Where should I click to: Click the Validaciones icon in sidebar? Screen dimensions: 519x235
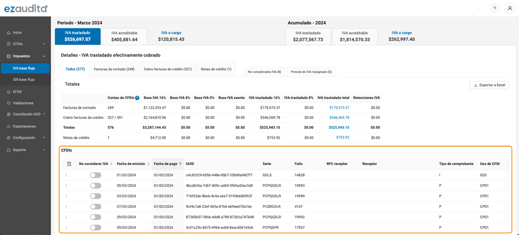coord(9,103)
